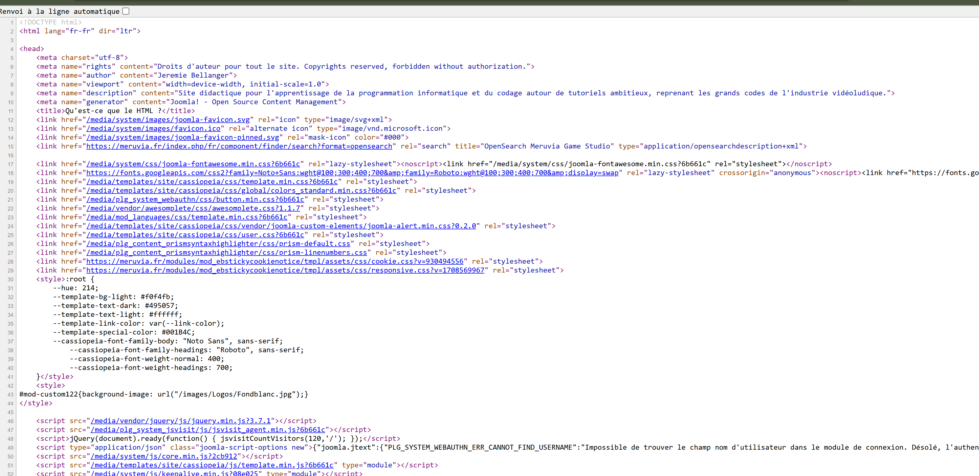Open the finder opensearch URL link
This screenshot has height=476, width=979.
(x=239, y=146)
